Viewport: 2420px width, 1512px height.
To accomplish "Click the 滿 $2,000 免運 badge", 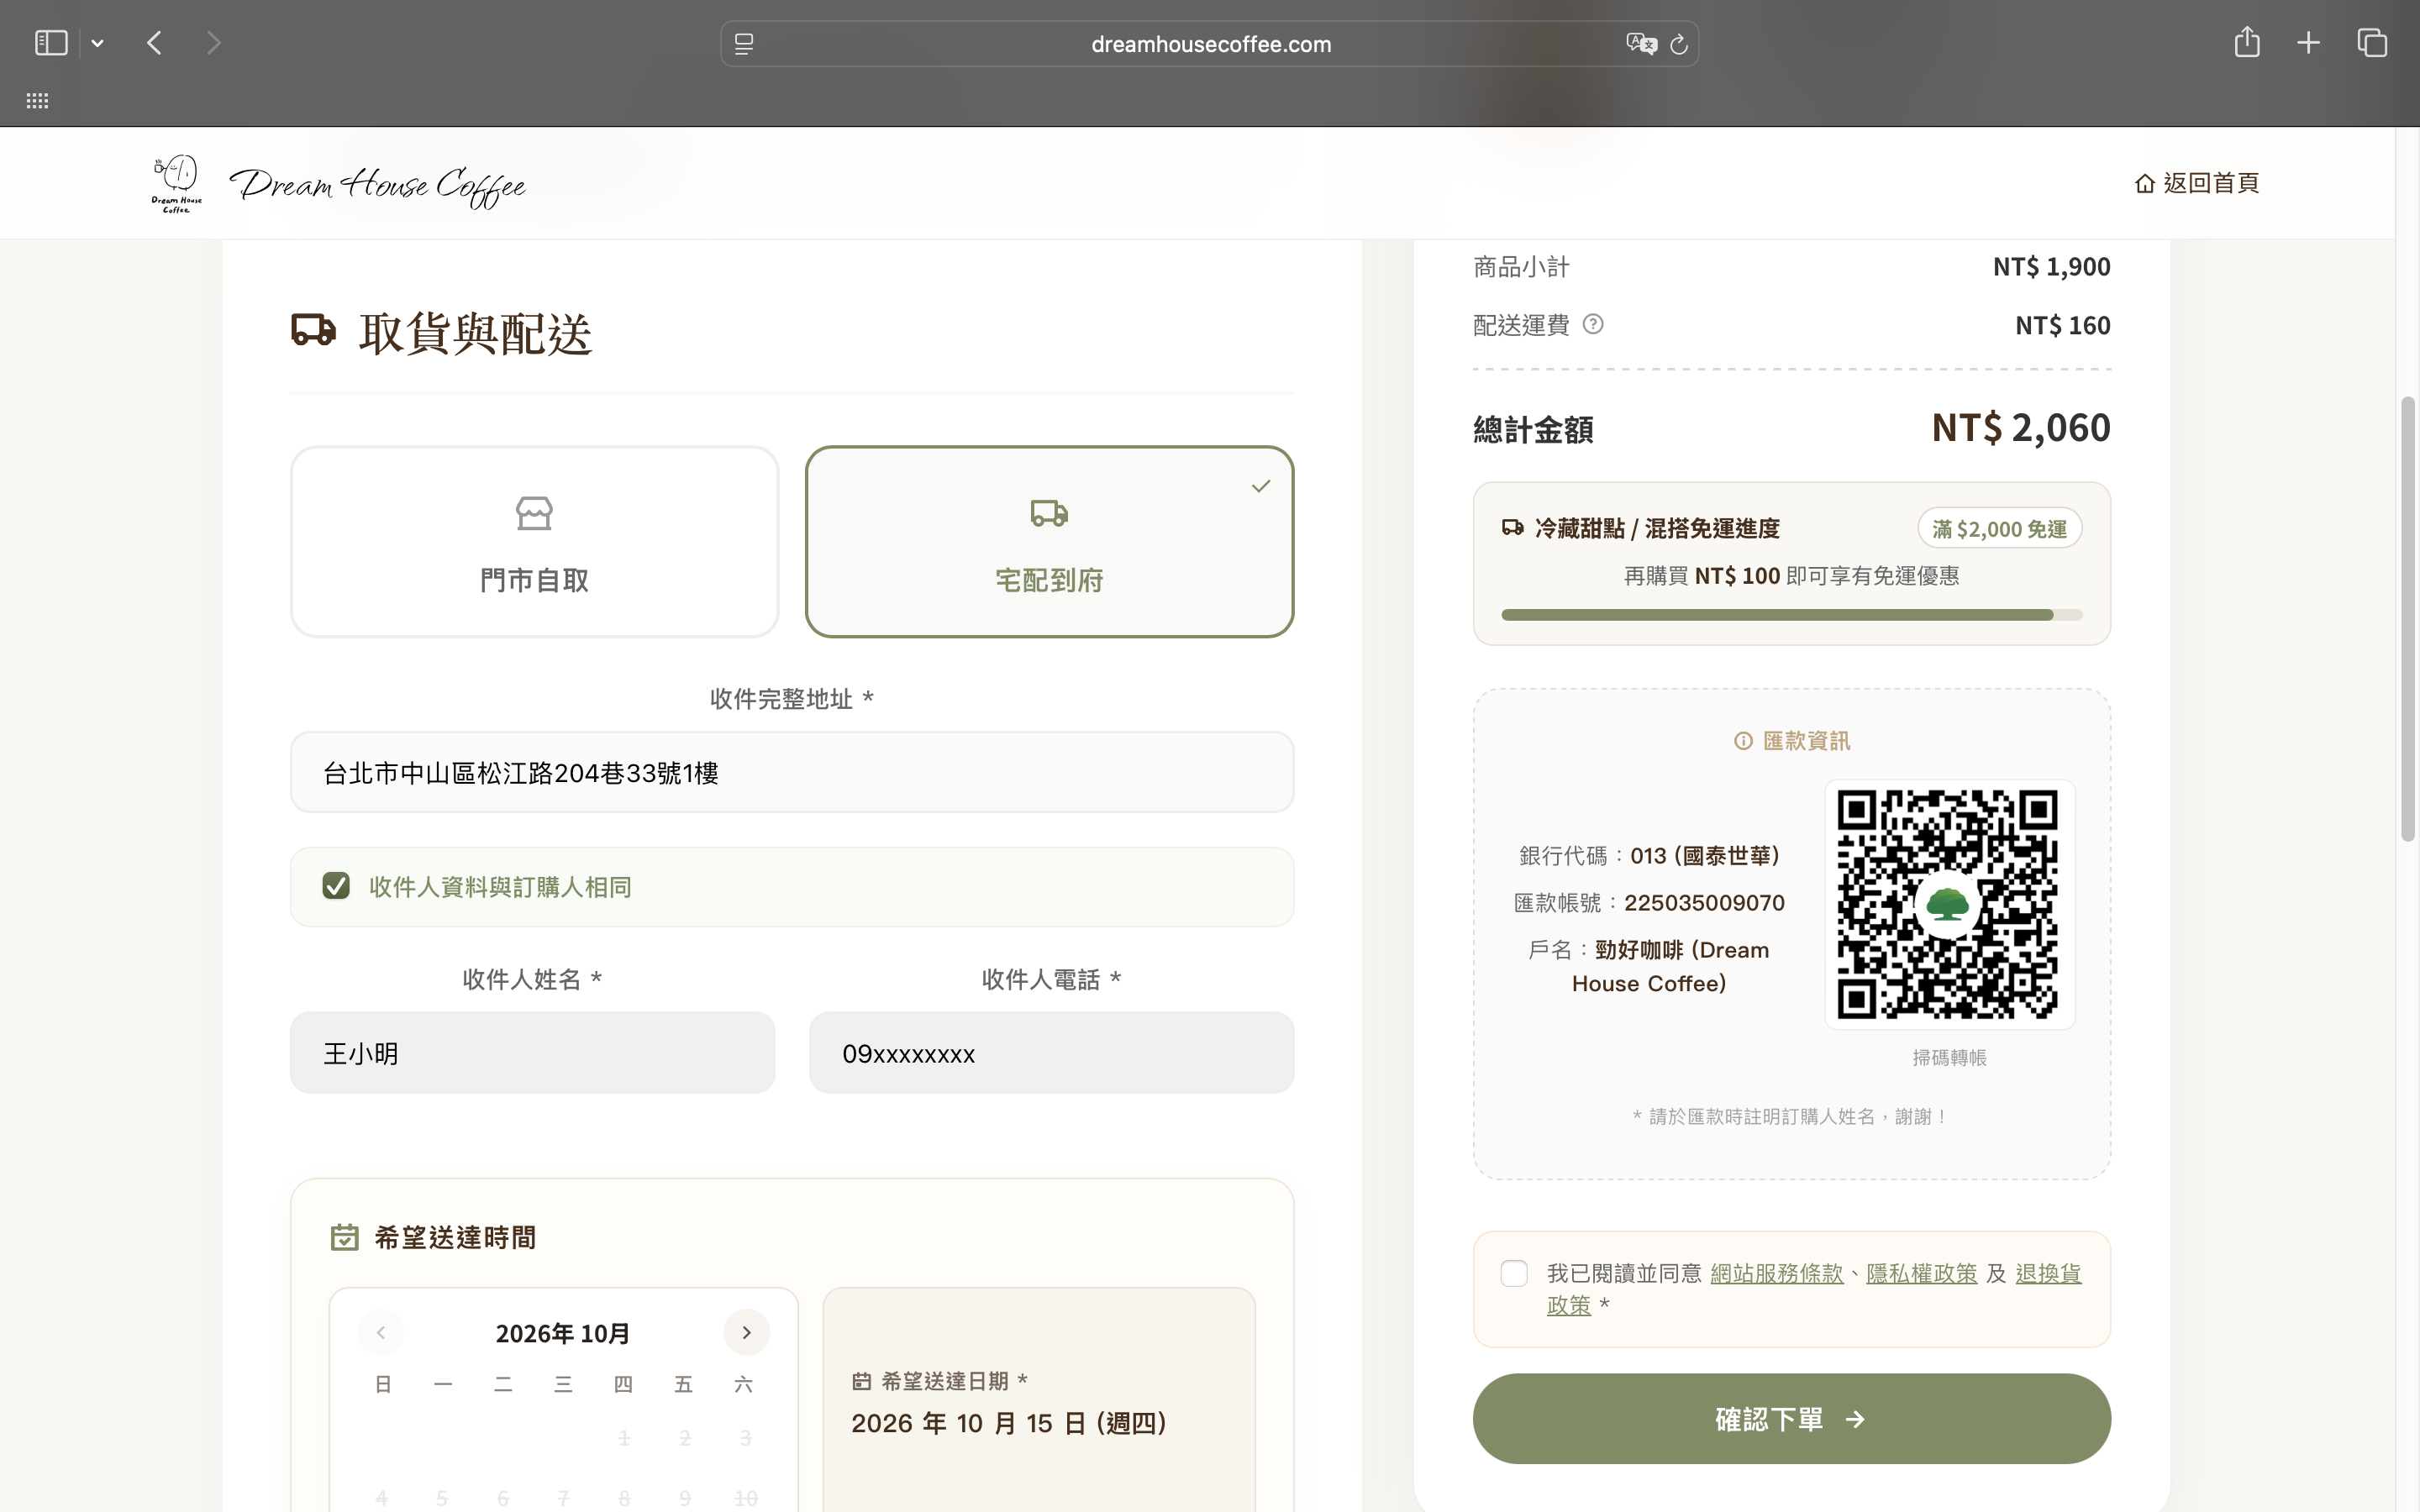I will click(x=1999, y=529).
